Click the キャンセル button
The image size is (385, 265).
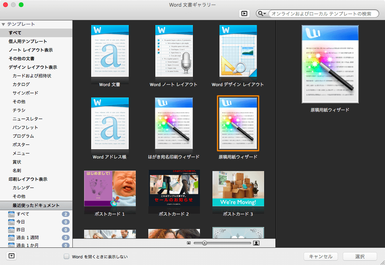[x=321, y=256]
